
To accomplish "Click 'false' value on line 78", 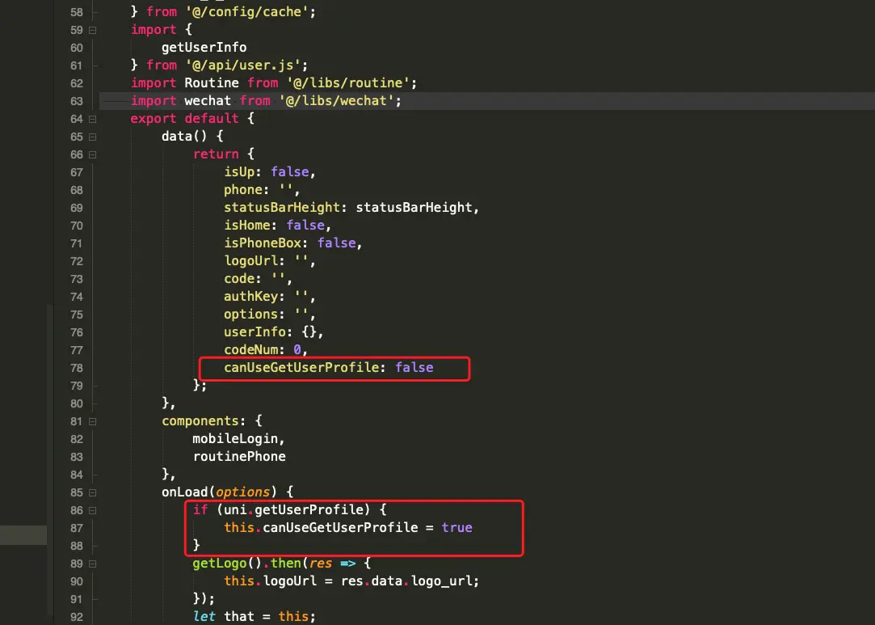I will coord(414,368).
